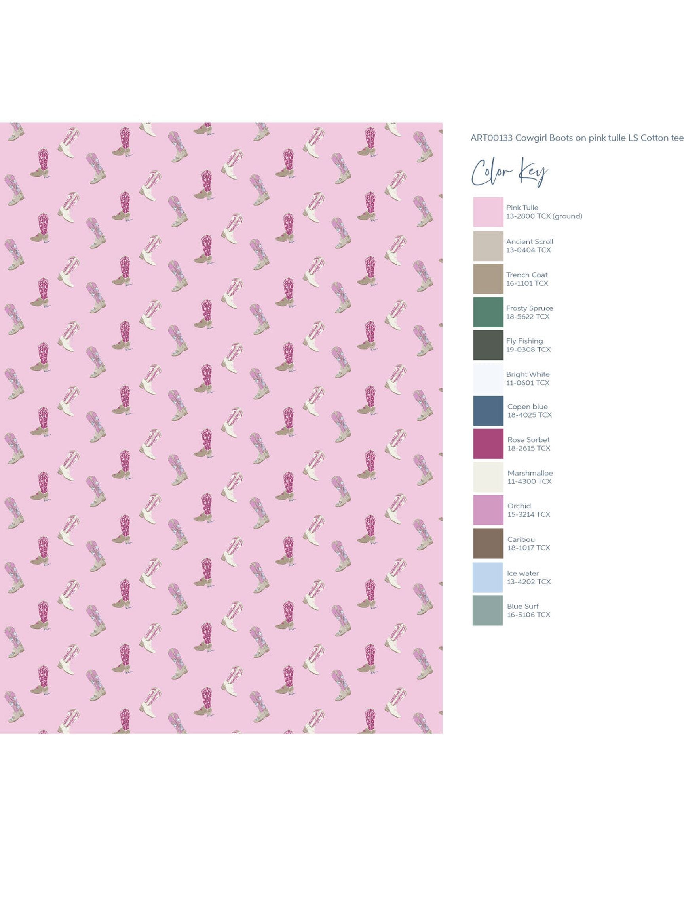Viewport: 684px width, 913px height.
Task: Click the '18-5622 TCX' code text
Action: point(528,317)
